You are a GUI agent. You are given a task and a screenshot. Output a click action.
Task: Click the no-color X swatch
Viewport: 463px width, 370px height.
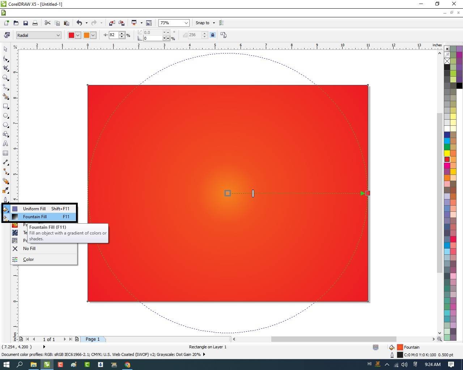447,61
